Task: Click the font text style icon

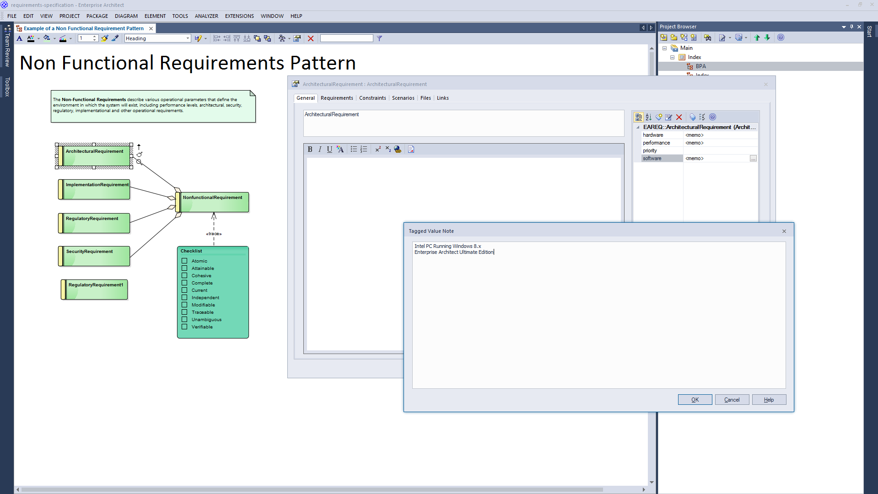Action: (19, 38)
